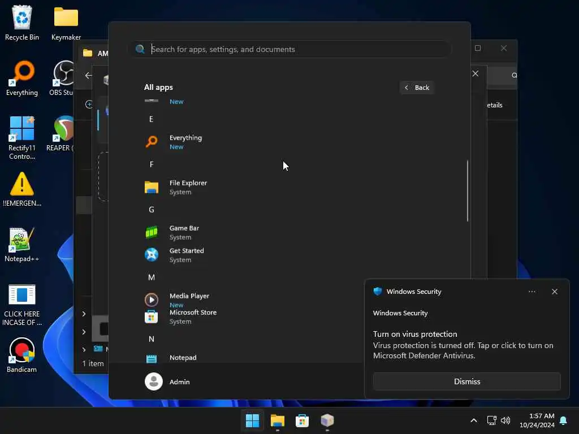Open the Recycle Bin desktop icon
The image size is (579, 434).
coord(22,23)
